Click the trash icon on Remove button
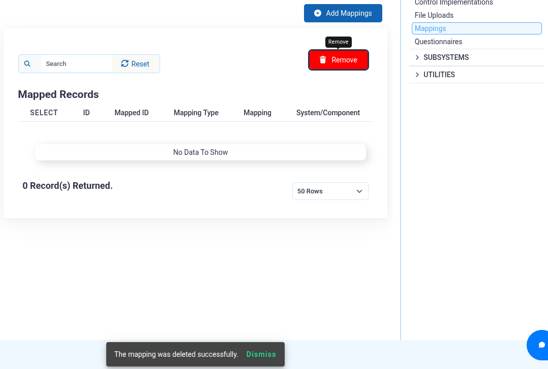The width and height of the screenshot is (548, 369). tap(323, 60)
